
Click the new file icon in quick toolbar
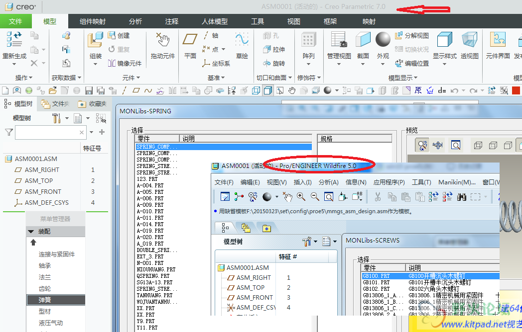5,90
